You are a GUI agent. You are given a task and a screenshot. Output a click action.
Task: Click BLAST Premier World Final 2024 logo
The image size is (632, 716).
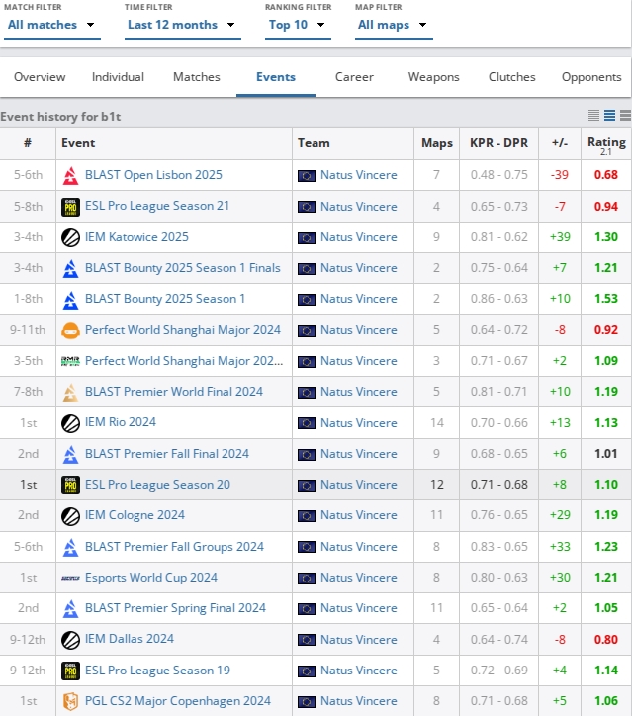pyautogui.click(x=70, y=393)
